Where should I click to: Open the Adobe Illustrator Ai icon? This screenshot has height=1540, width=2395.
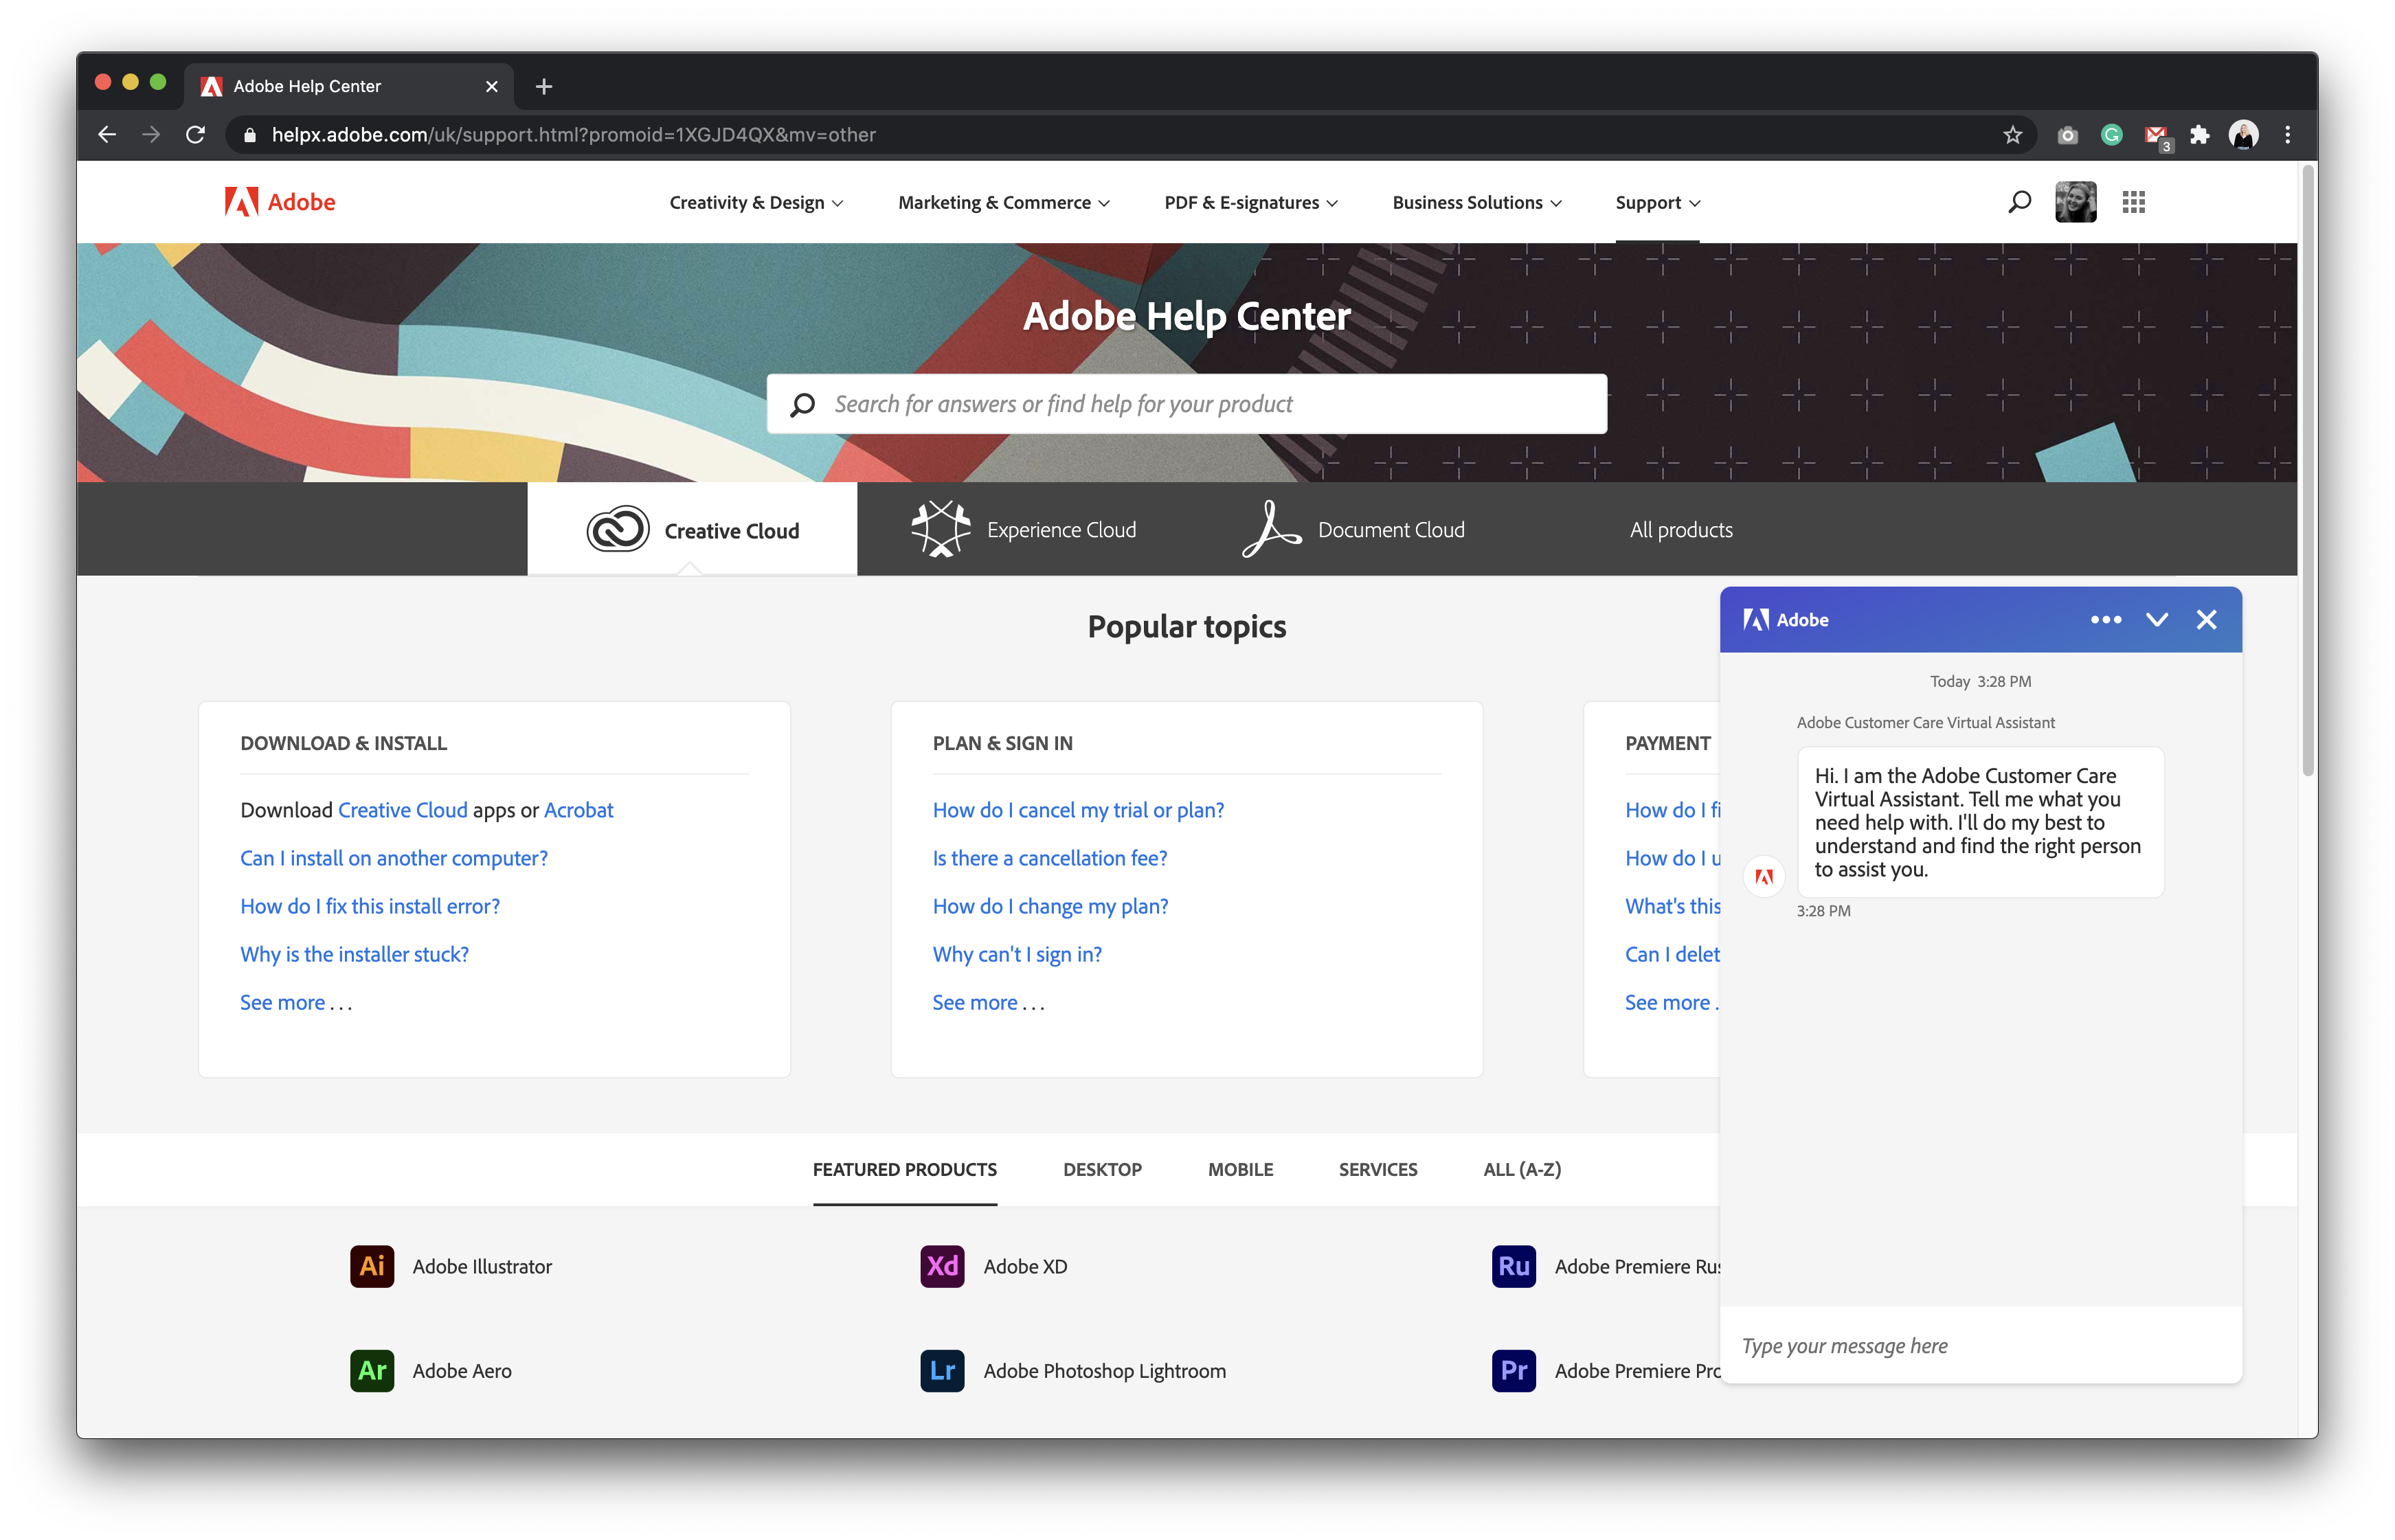(371, 1266)
